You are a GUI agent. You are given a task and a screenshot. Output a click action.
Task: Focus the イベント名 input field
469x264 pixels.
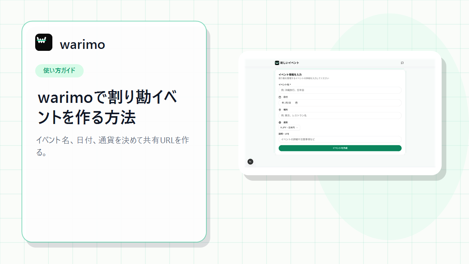click(x=340, y=90)
